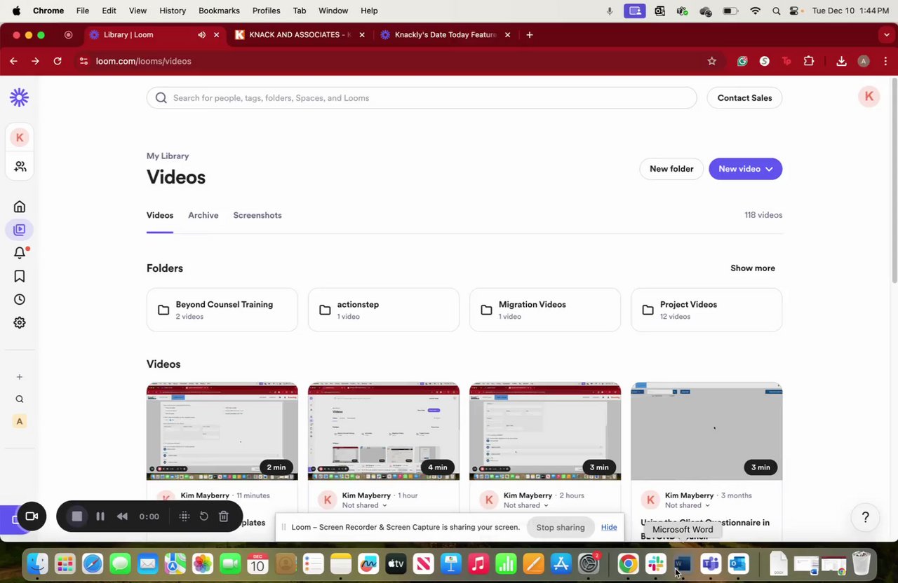Open the Watch Later bookmark icon

(20, 276)
